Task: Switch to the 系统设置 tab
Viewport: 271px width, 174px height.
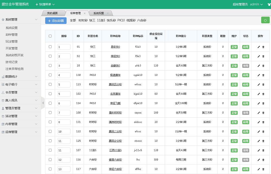Action: (99, 13)
